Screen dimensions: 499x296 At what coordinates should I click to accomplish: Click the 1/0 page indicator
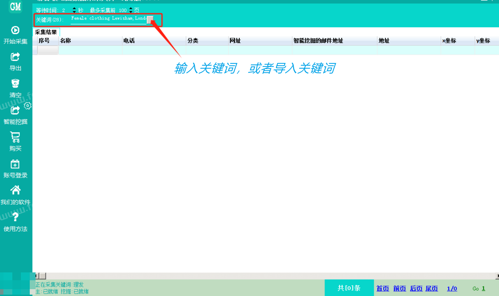click(452, 288)
